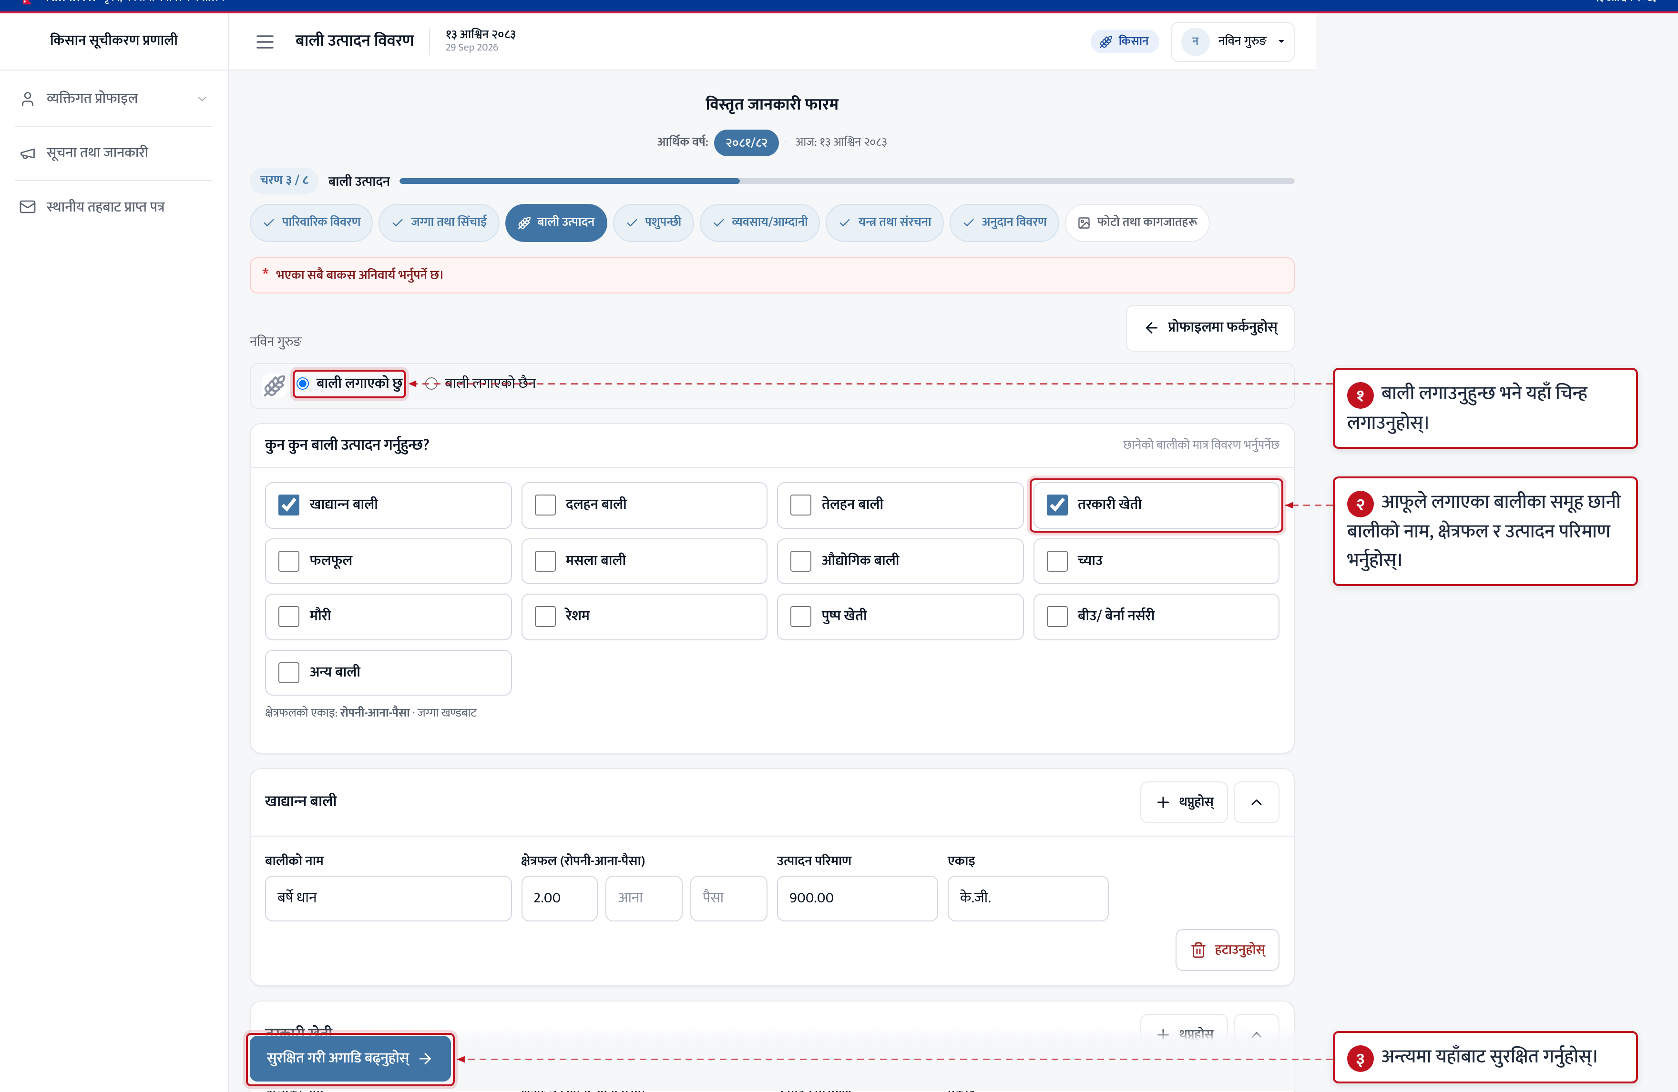This screenshot has width=1678, height=1092.
Task: Open the एकाइ के.जी. unit dropdown
Action: [x=1027, y=898]
